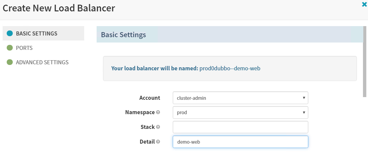The image size is (368, 154).
Task: Expand the Namespace dropdown set to prod
Action: click(x=240, y=112)
